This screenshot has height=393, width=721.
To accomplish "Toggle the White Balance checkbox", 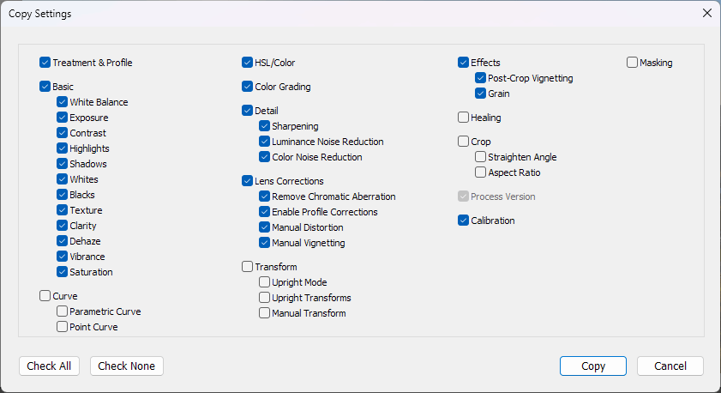I will click(x=62, y=102).
